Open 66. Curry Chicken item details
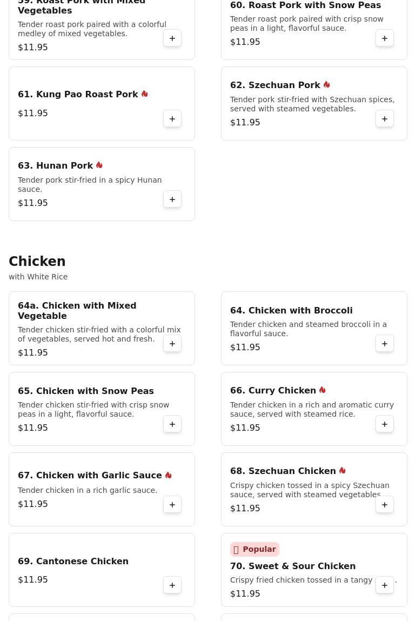 pos(273,391)
